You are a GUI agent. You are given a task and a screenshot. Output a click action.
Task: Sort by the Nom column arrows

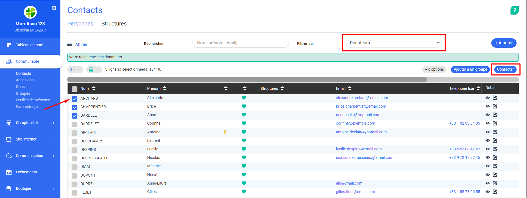click(x=94, y=88)
